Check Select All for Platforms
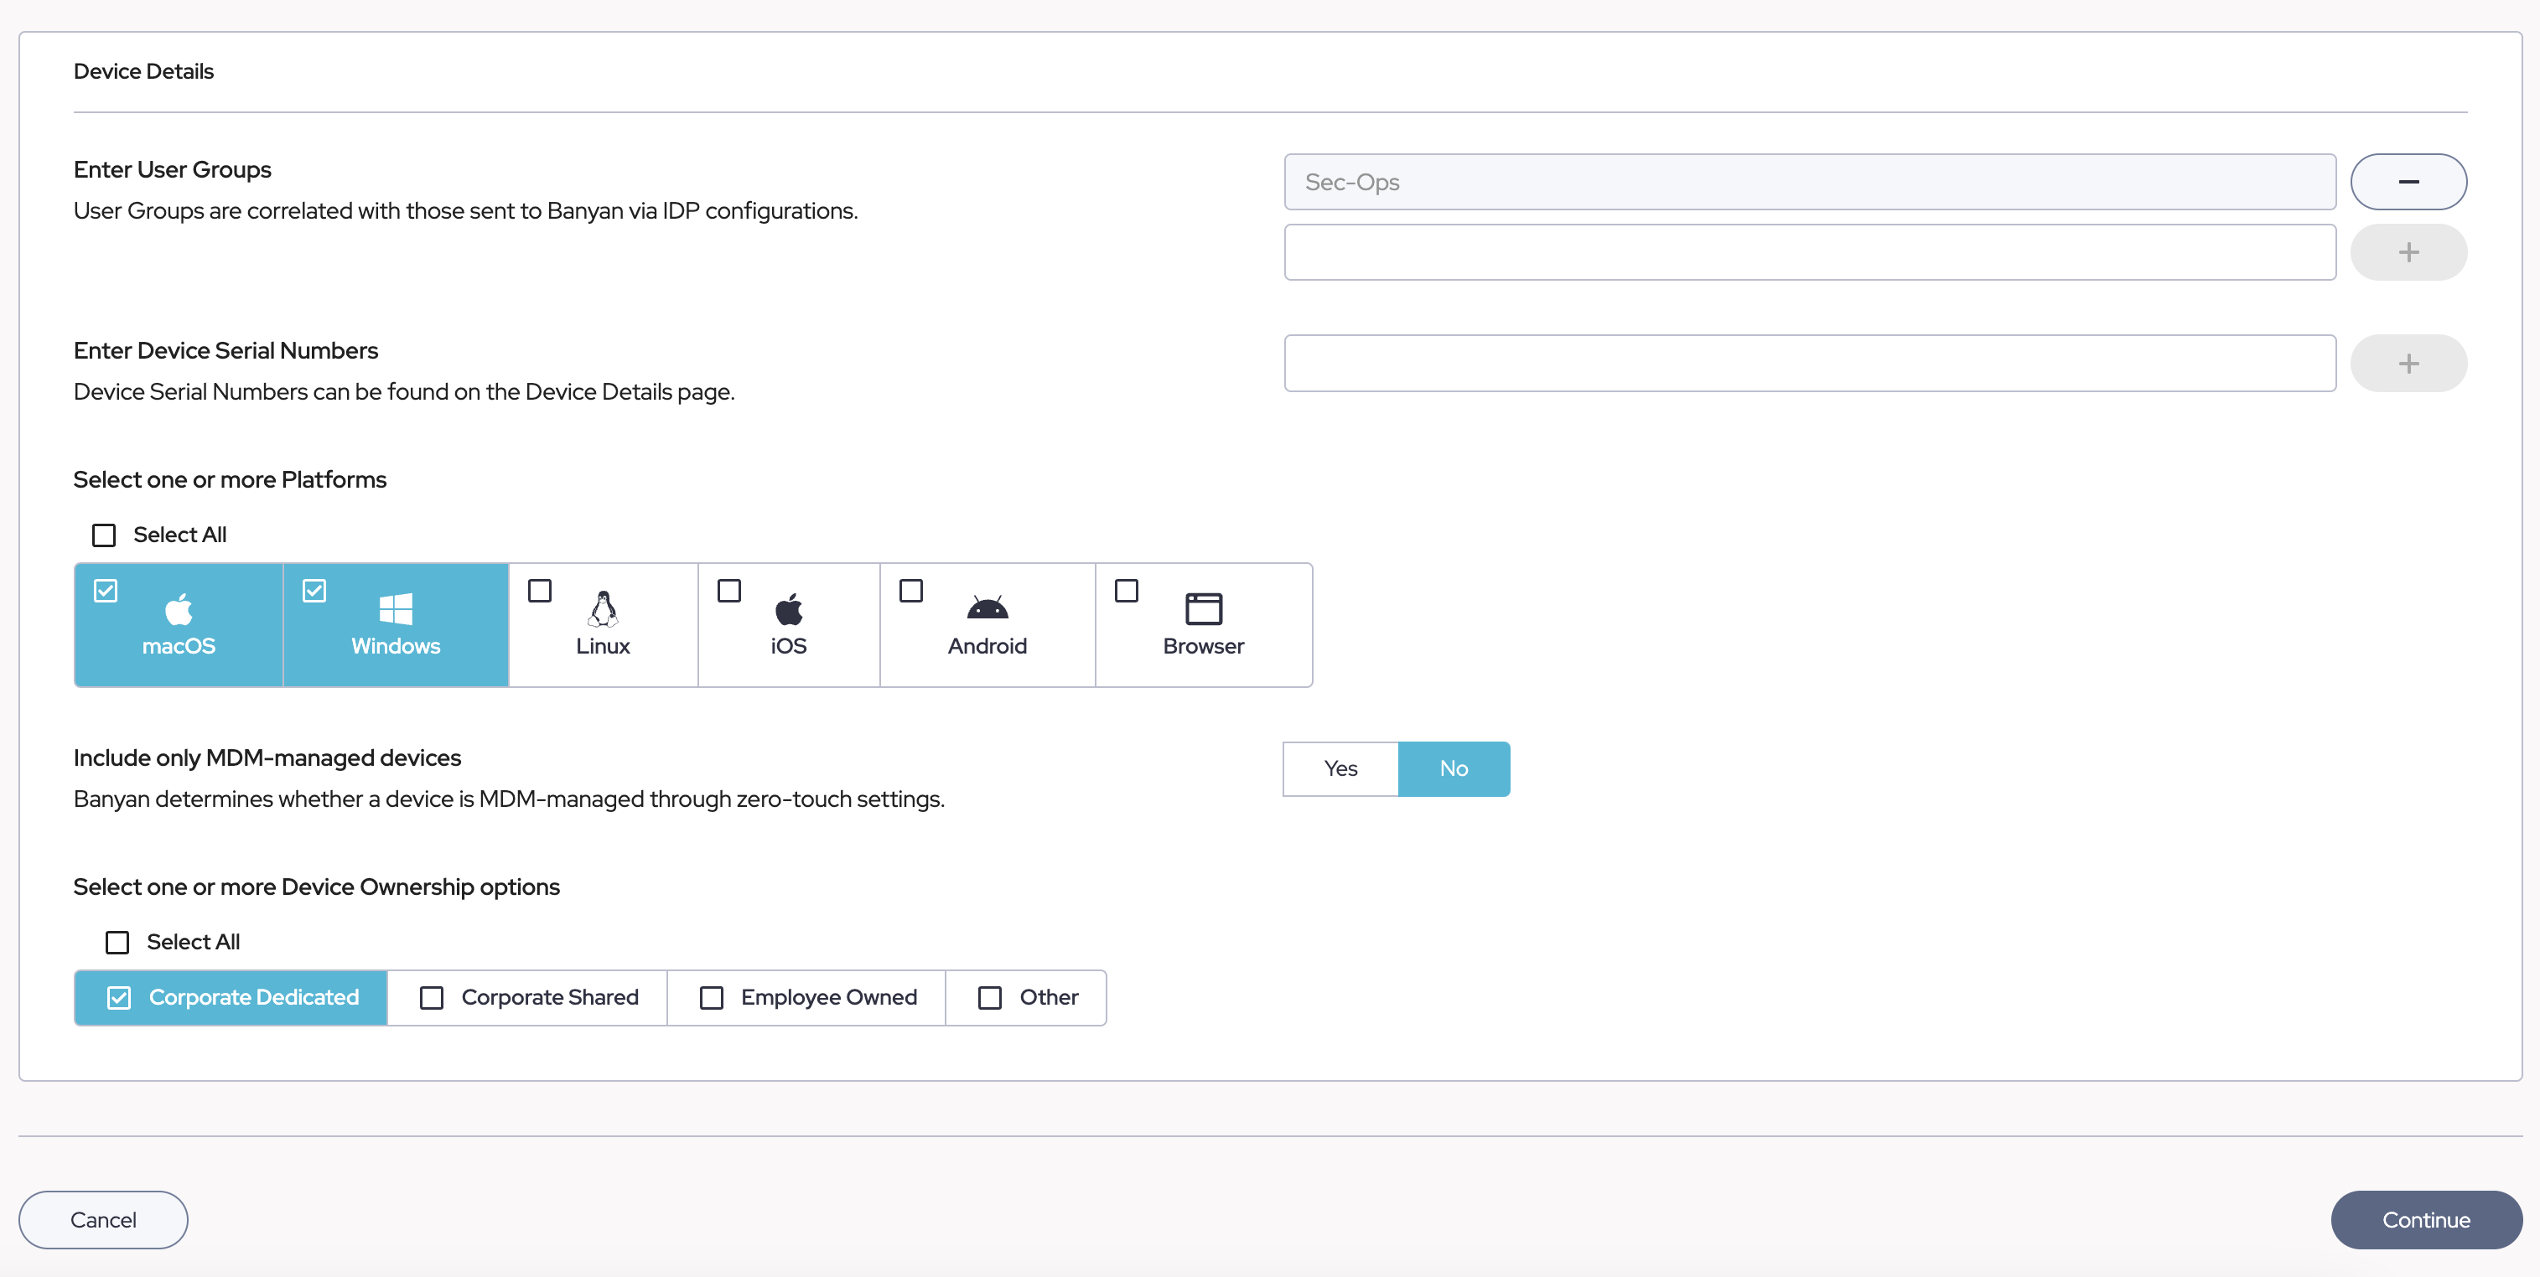Viewport: 2540px width, 1277px height. (104, 535)
